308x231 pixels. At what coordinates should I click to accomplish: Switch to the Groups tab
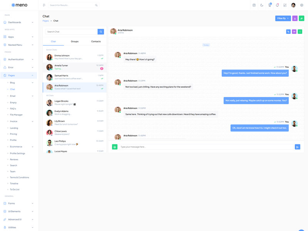pyautogui.click(x=75, y=41)
